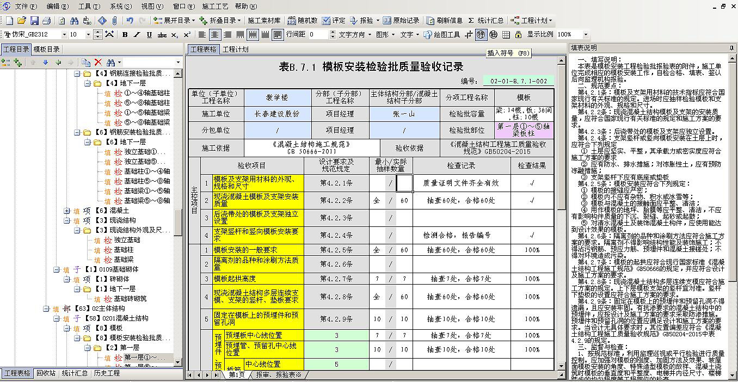Click the font size spinner arrows
The image size is (738, 382).
click(98, 35)
